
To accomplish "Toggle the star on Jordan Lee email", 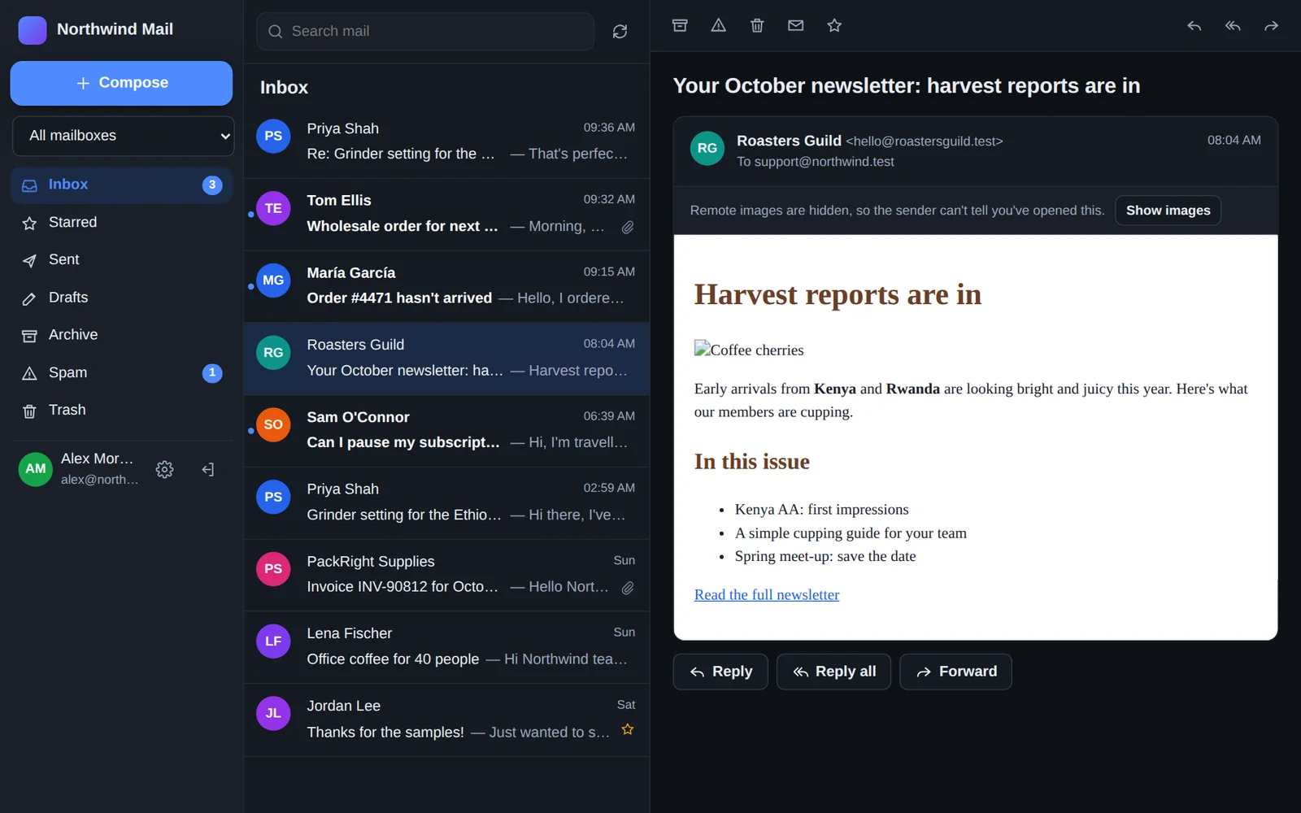I will (x=628, y=730).
